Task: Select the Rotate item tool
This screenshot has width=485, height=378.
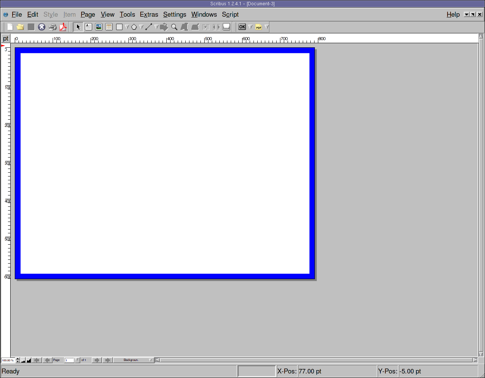Action: pos(164,27)
